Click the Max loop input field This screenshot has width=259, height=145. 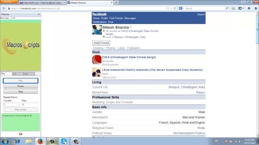(x=30, y=105)
